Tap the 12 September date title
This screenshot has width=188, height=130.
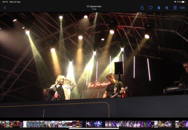[x=94, y=6]
